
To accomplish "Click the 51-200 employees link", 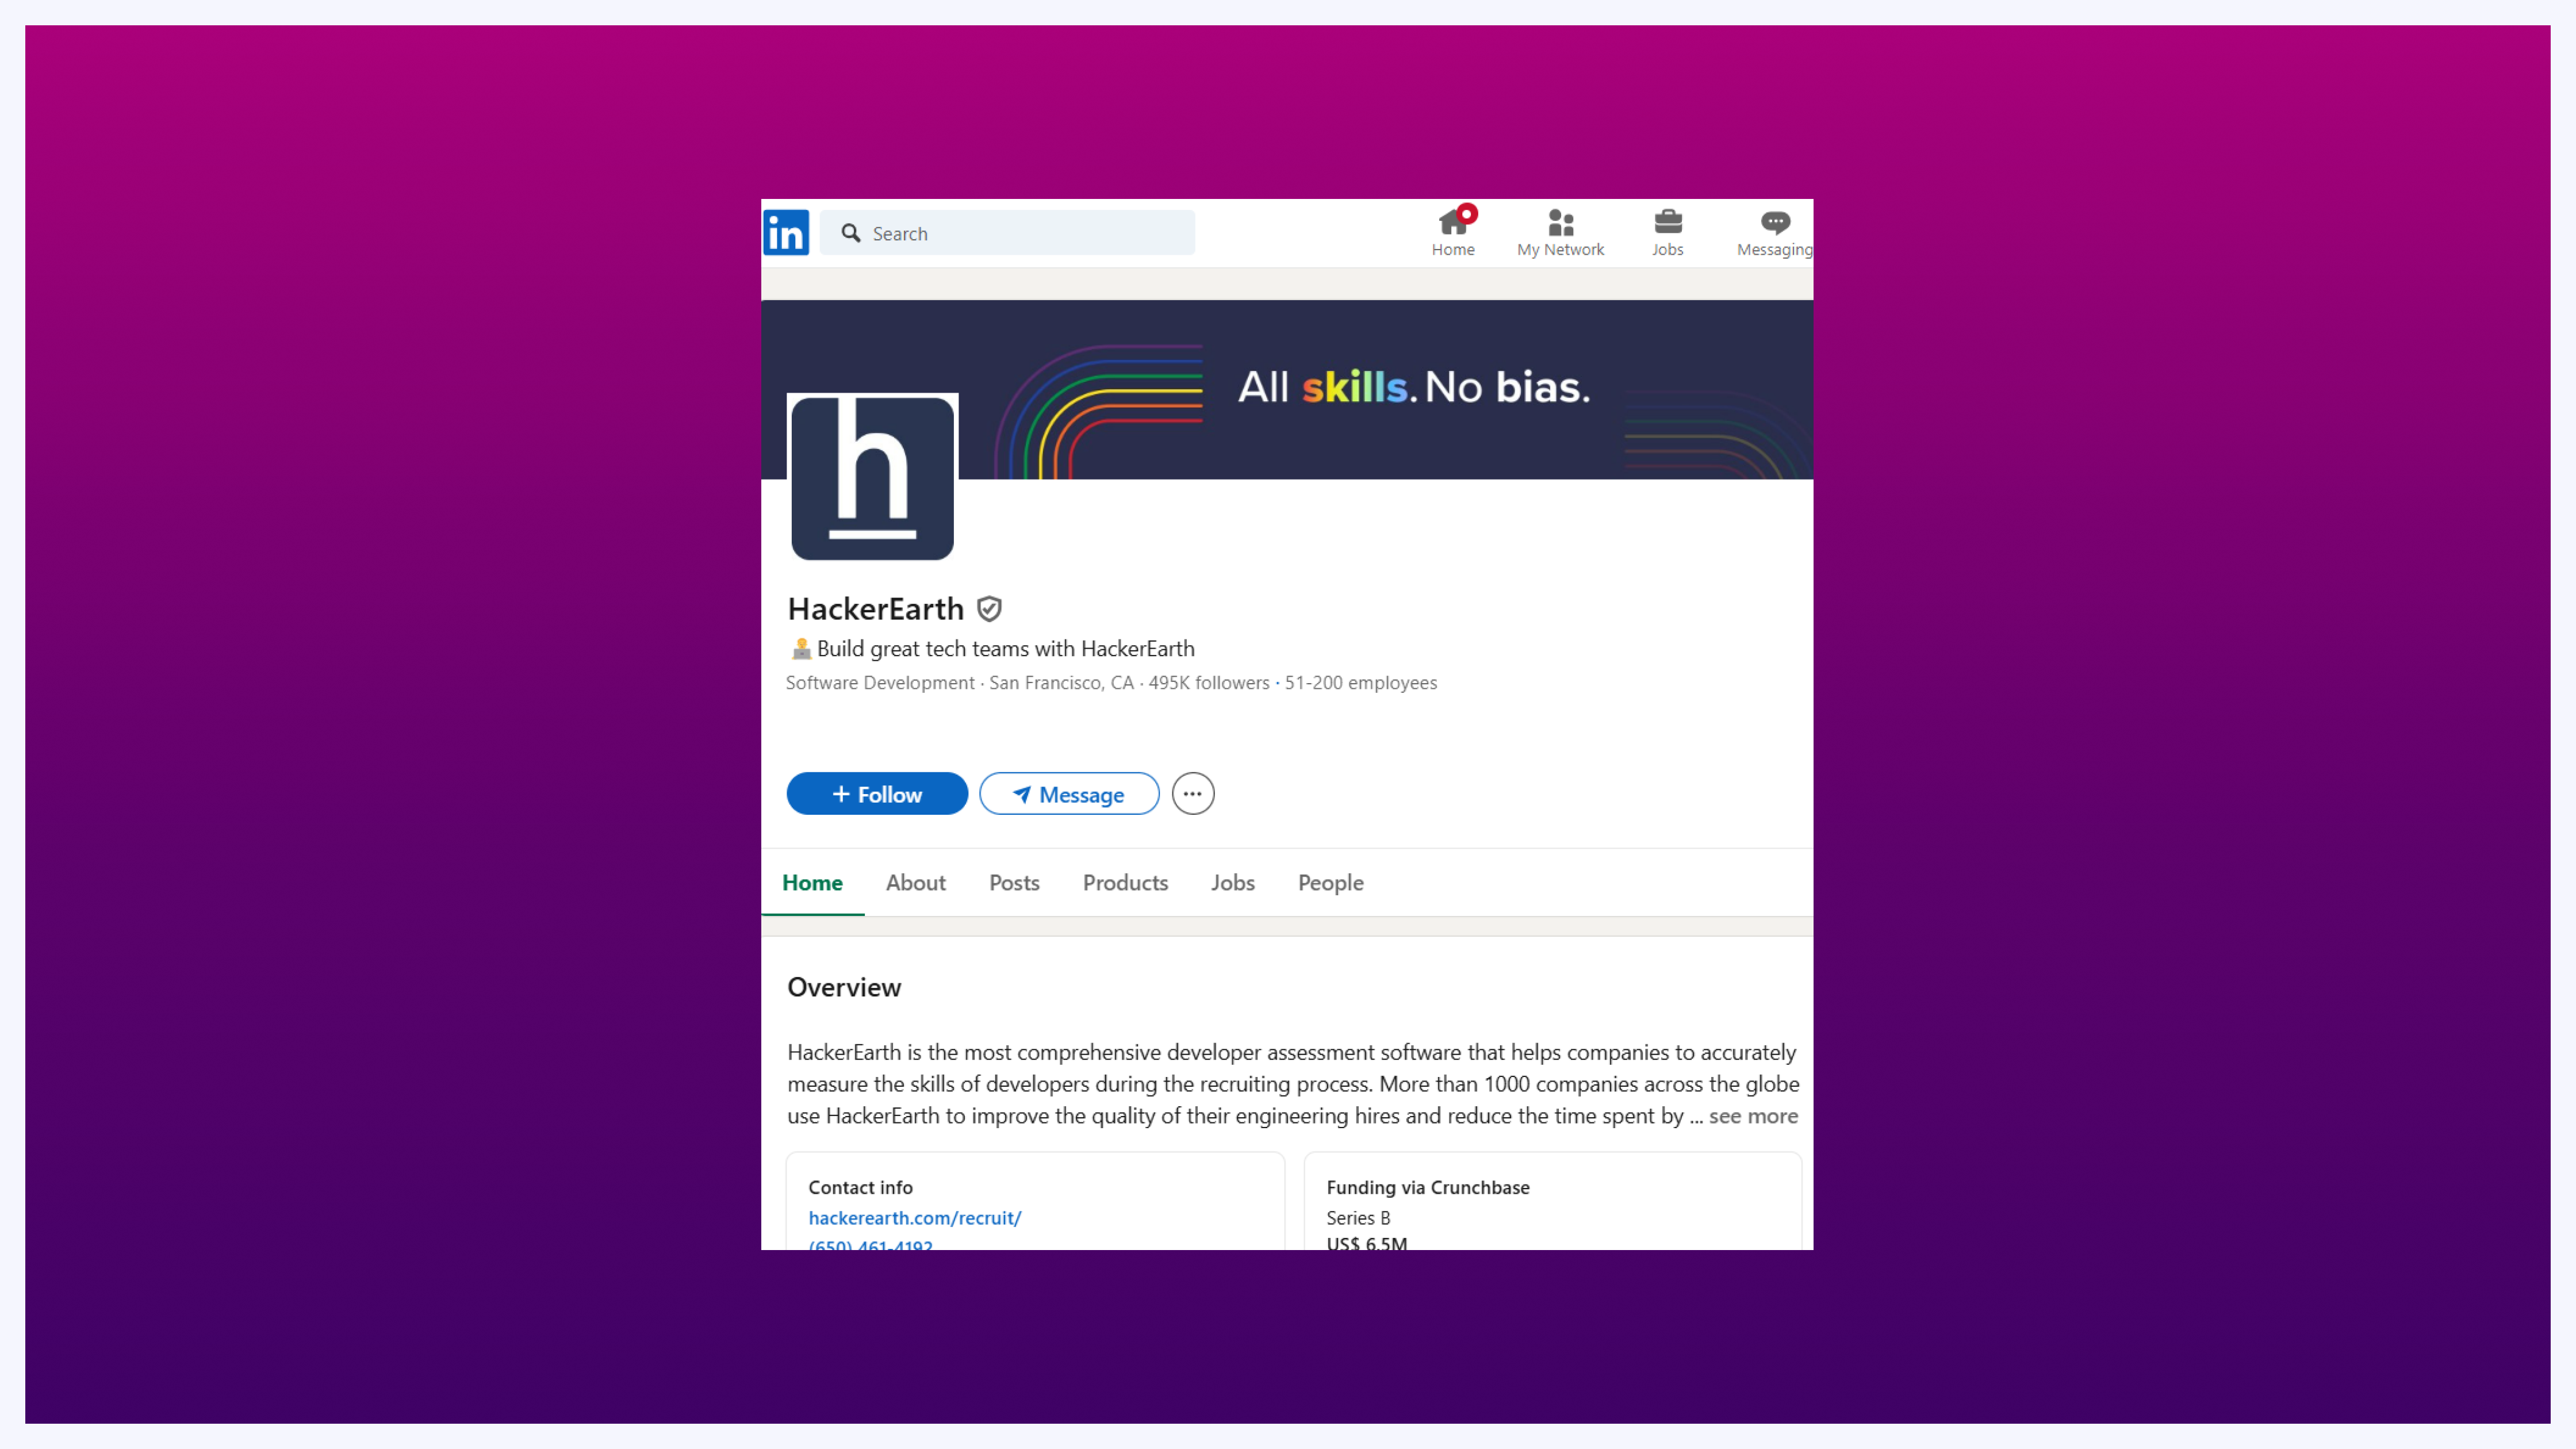I will 1360,683.
